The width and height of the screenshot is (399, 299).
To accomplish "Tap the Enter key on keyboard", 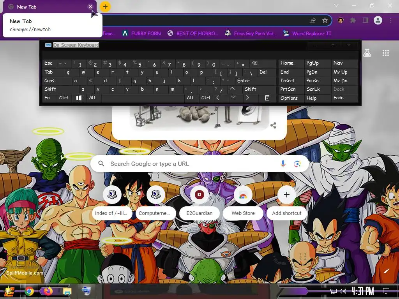I will coord(255,81).
